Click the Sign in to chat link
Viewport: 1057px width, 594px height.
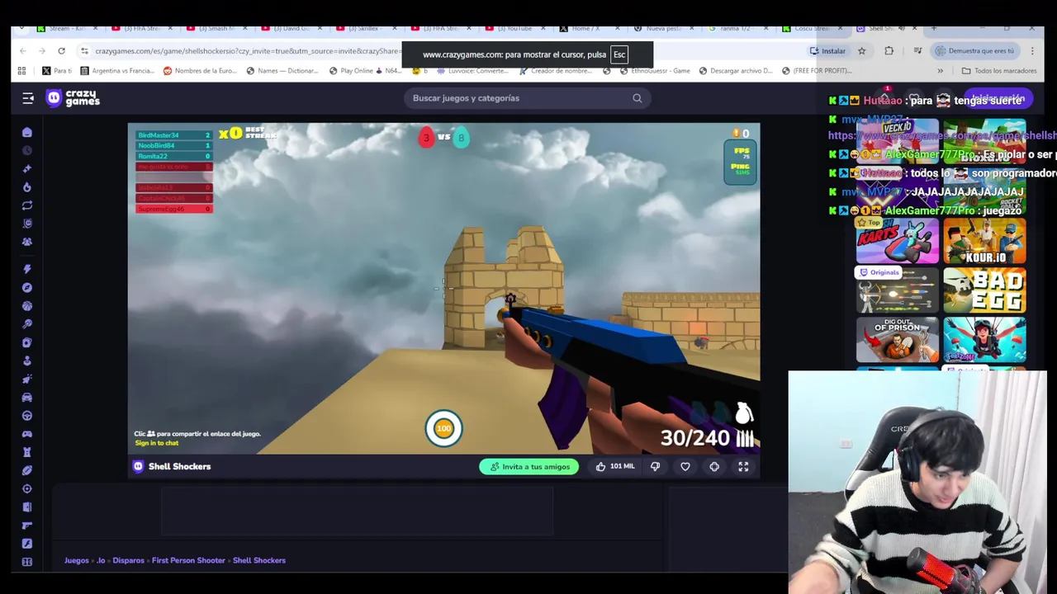coord(157,443)
